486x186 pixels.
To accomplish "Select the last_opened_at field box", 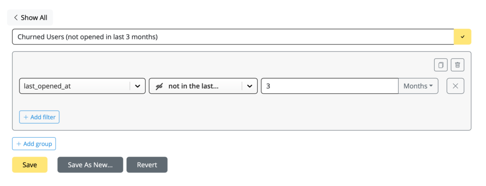I will click(83, 86).
